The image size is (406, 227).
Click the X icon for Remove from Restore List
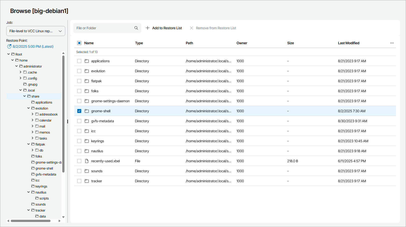pyautogui.click(x=191, y=28)
